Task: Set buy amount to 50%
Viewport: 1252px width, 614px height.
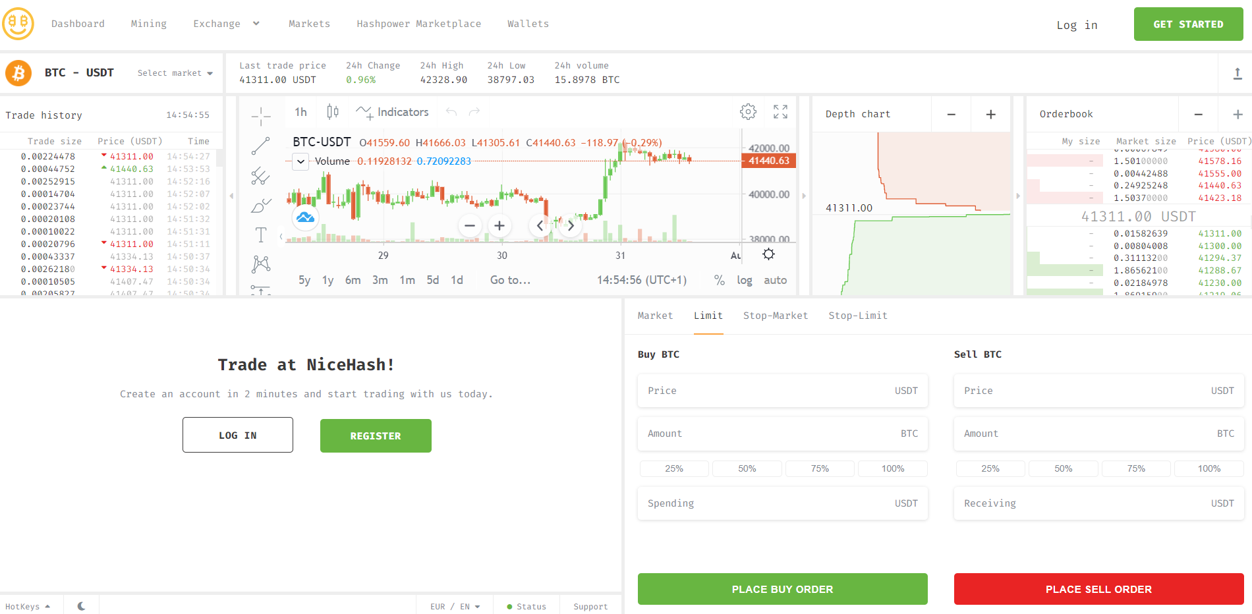Action: point(747,468)
